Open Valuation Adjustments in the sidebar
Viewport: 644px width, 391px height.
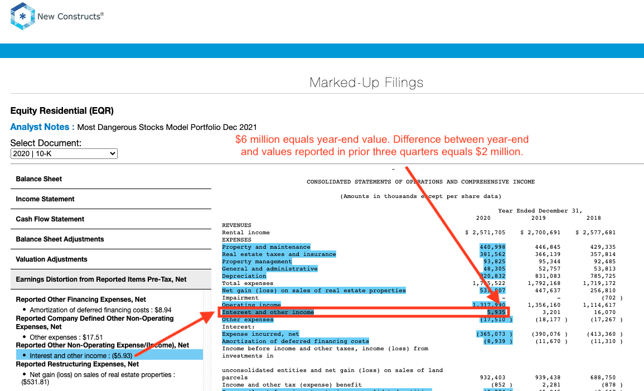111,259
